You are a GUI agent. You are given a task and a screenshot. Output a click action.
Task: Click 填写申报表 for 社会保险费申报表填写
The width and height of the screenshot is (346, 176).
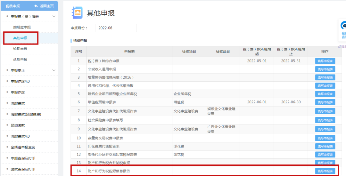click(x=325, y=120)
